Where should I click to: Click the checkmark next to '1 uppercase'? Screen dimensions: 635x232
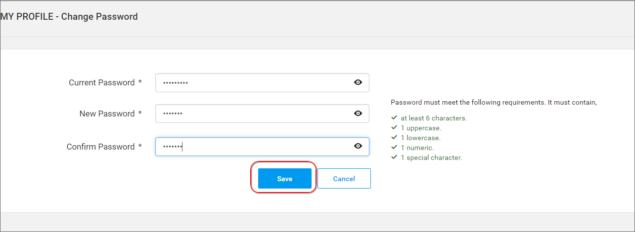coord(394,128)
